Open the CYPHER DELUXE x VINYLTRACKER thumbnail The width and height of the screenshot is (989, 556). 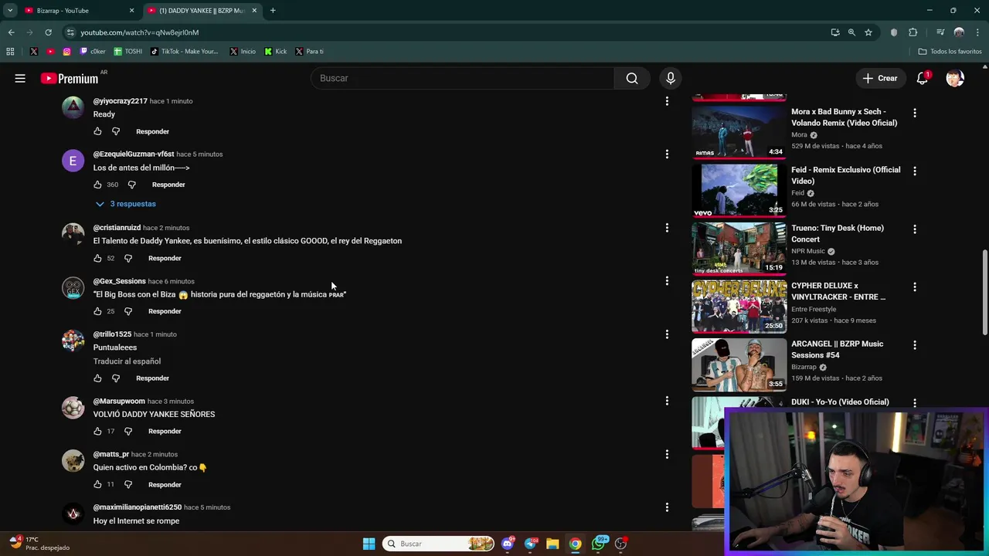739,306
